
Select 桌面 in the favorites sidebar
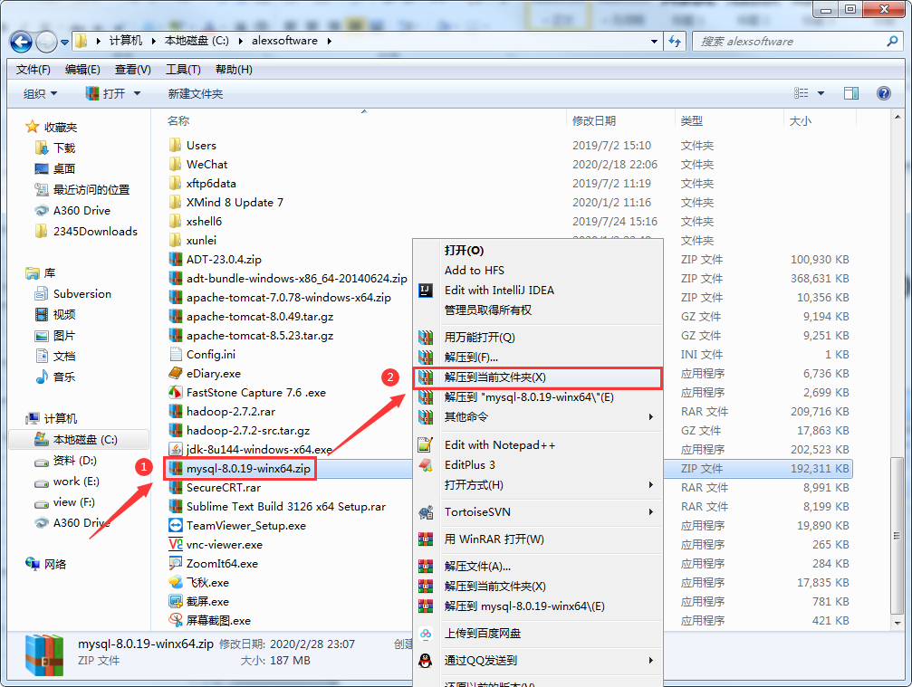pos(64,168)
